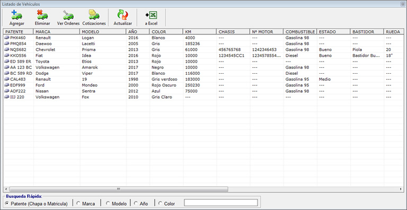The height and width of the screenshot is (210, 407).
Task: Sort by the PATENTE column header
Action: [x=18, y=32]
